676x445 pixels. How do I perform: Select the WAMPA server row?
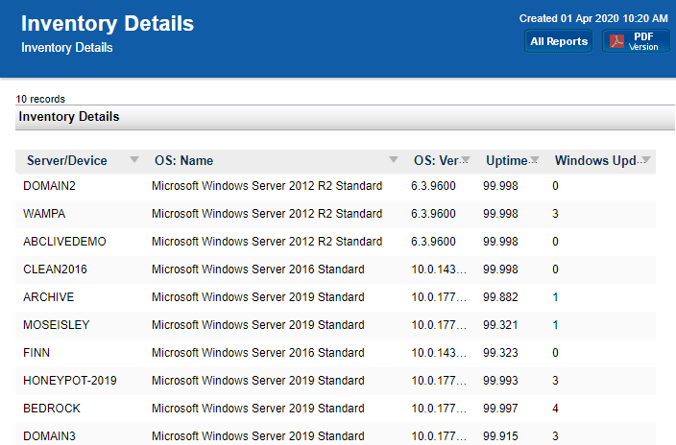click(x=44, y=214)
